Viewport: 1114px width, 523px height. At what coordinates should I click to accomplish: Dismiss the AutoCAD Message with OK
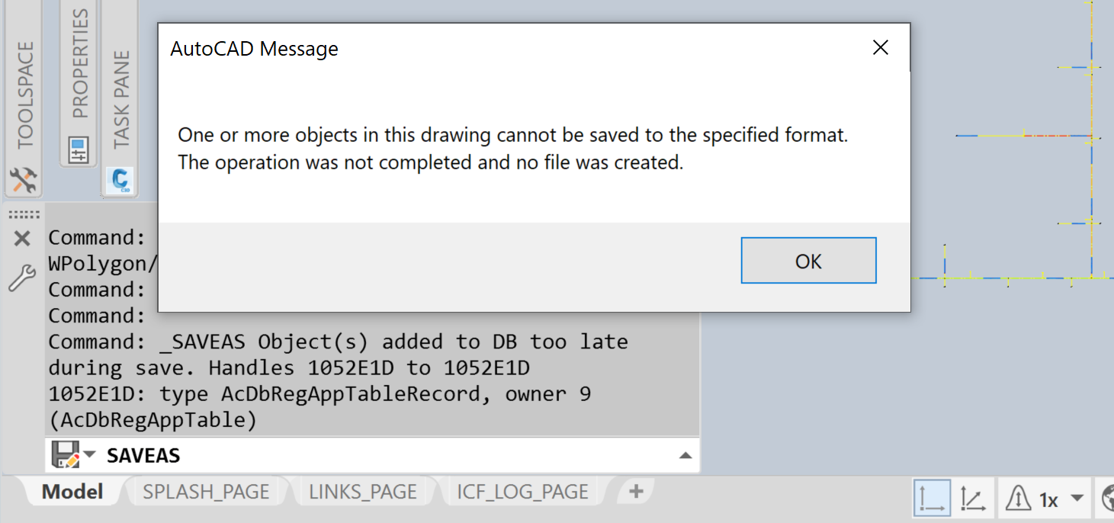click(x=808, y=260)
